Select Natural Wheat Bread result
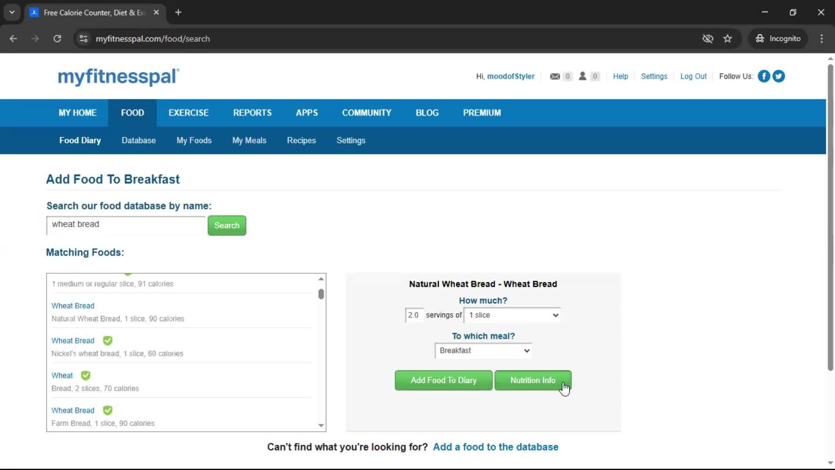This screenshot has width=835, height=470. 182,312
